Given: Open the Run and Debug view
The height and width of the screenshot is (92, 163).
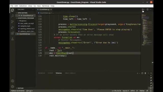Looking at the screenshot, I should click(x=12, y=27).
